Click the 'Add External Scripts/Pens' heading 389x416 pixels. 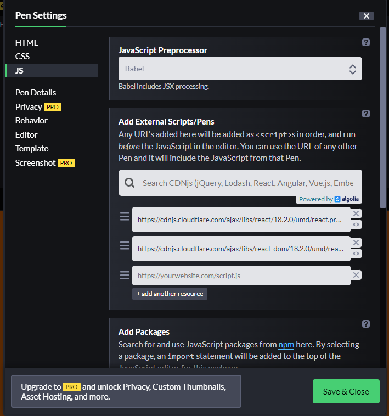166,122
